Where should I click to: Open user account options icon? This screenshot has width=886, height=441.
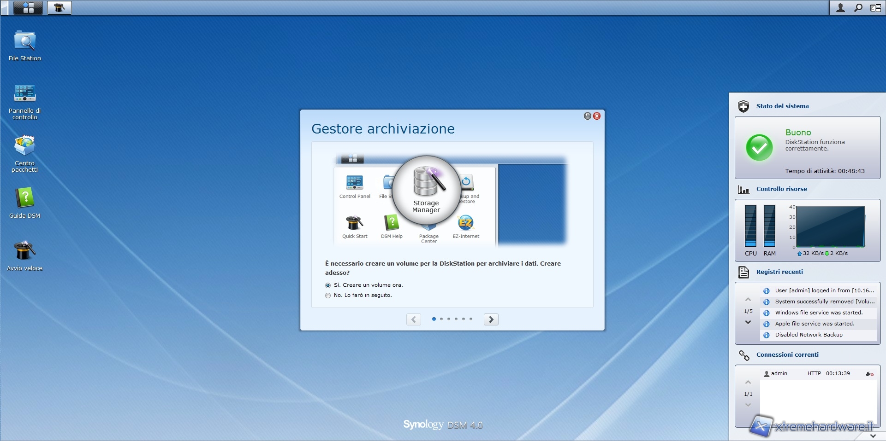point(840,8)
